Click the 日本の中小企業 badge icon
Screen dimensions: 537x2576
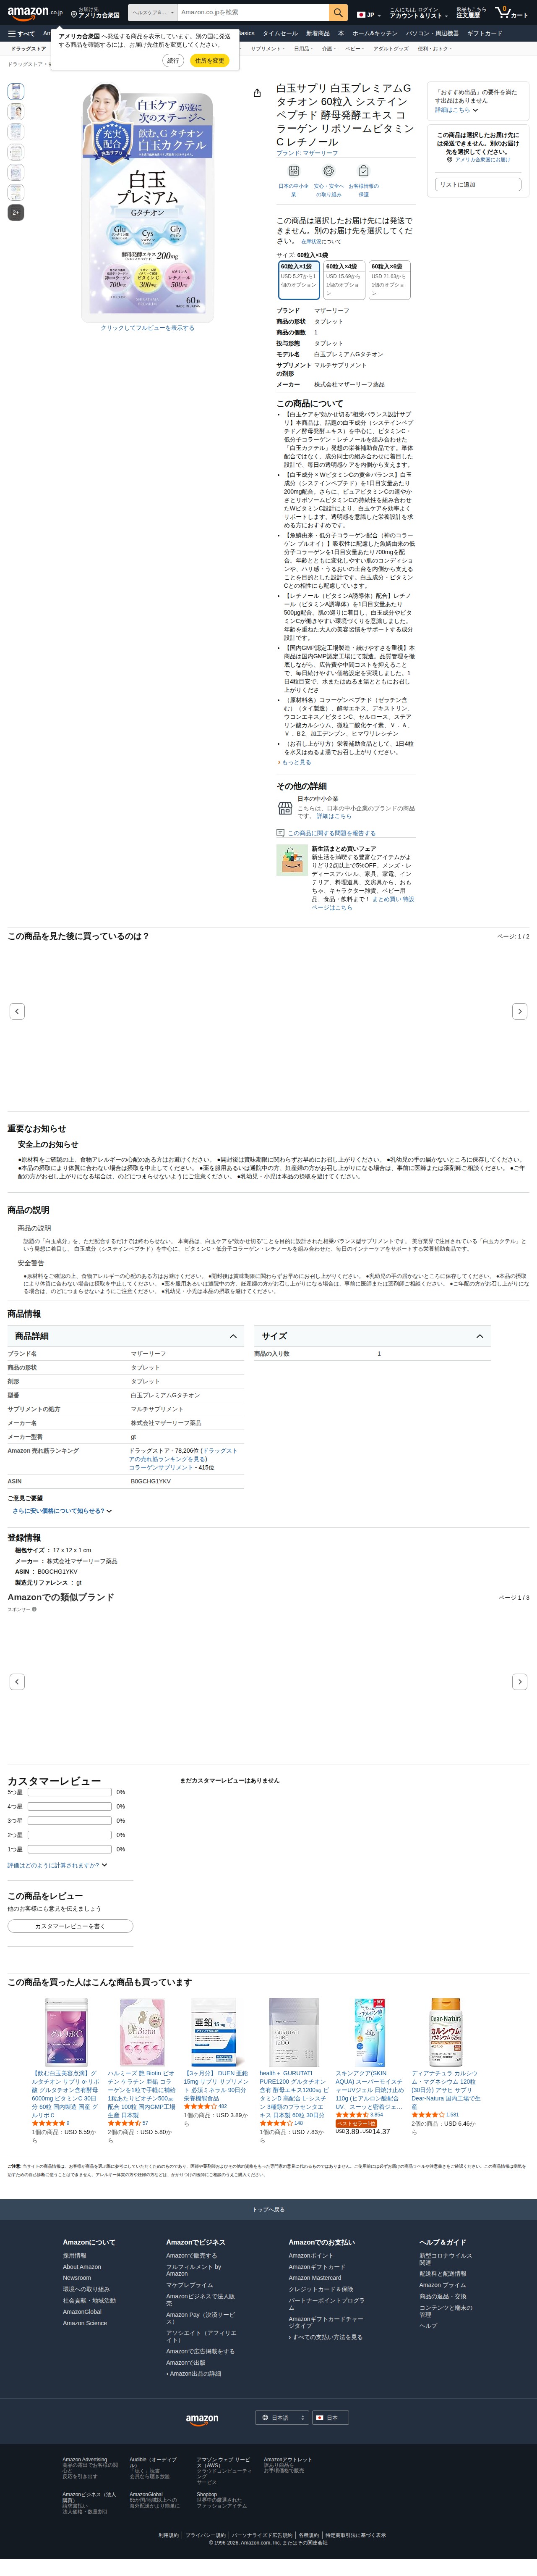(x=293, y=171)
